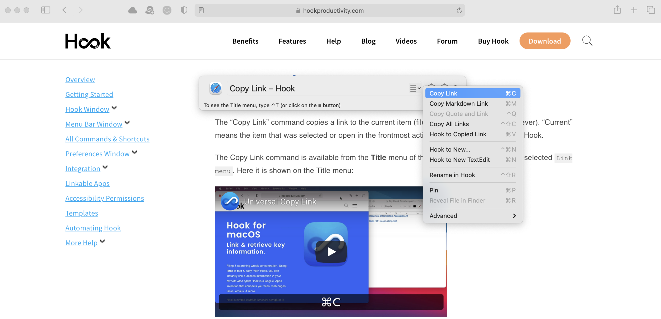Select Copy Link menu item
Image resolution: width=661 pixels, height=319 pixels.
click(473, 93)
